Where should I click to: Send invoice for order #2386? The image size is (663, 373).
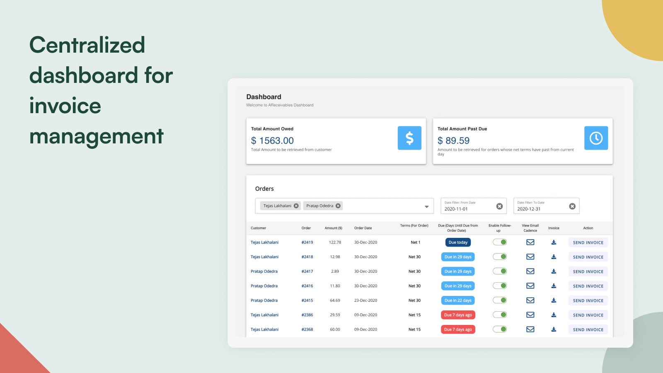[x=588, y=315]
